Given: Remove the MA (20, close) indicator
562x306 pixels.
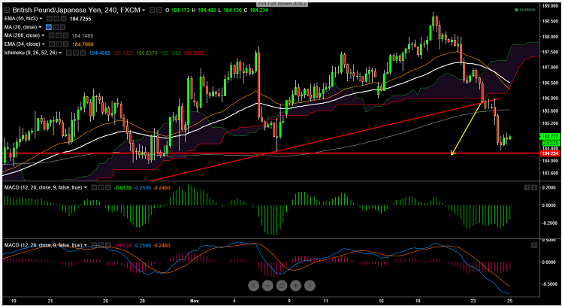Looking at the screenshot, I should (62, 27).
